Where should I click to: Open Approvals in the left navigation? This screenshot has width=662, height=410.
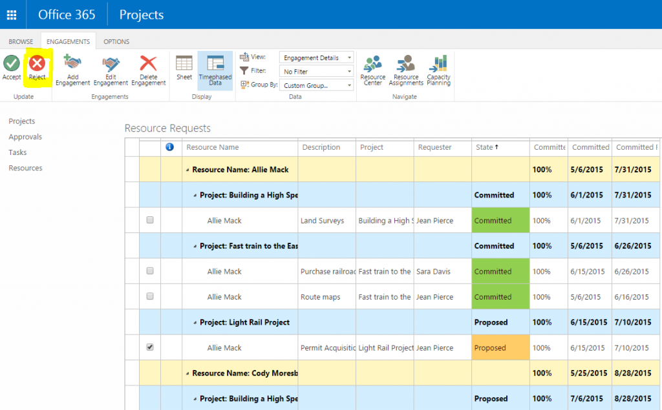tap(25, 137)
